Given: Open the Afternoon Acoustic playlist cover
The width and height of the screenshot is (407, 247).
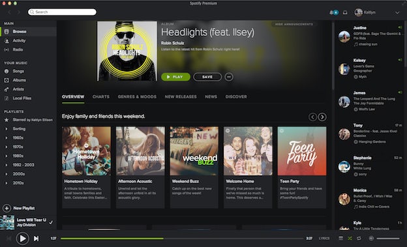Looking at the screenshot, I should coord(140,151).
